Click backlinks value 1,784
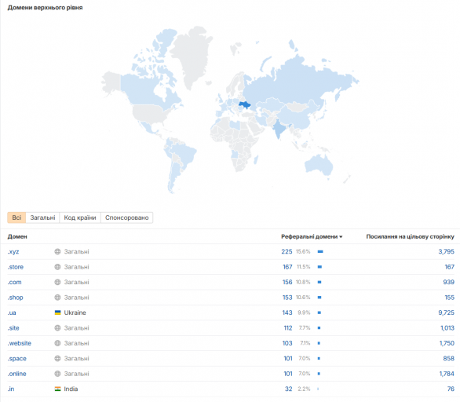The width and height of the screenshot is (460, 402). pyautogui.click(x=447, y=374)
